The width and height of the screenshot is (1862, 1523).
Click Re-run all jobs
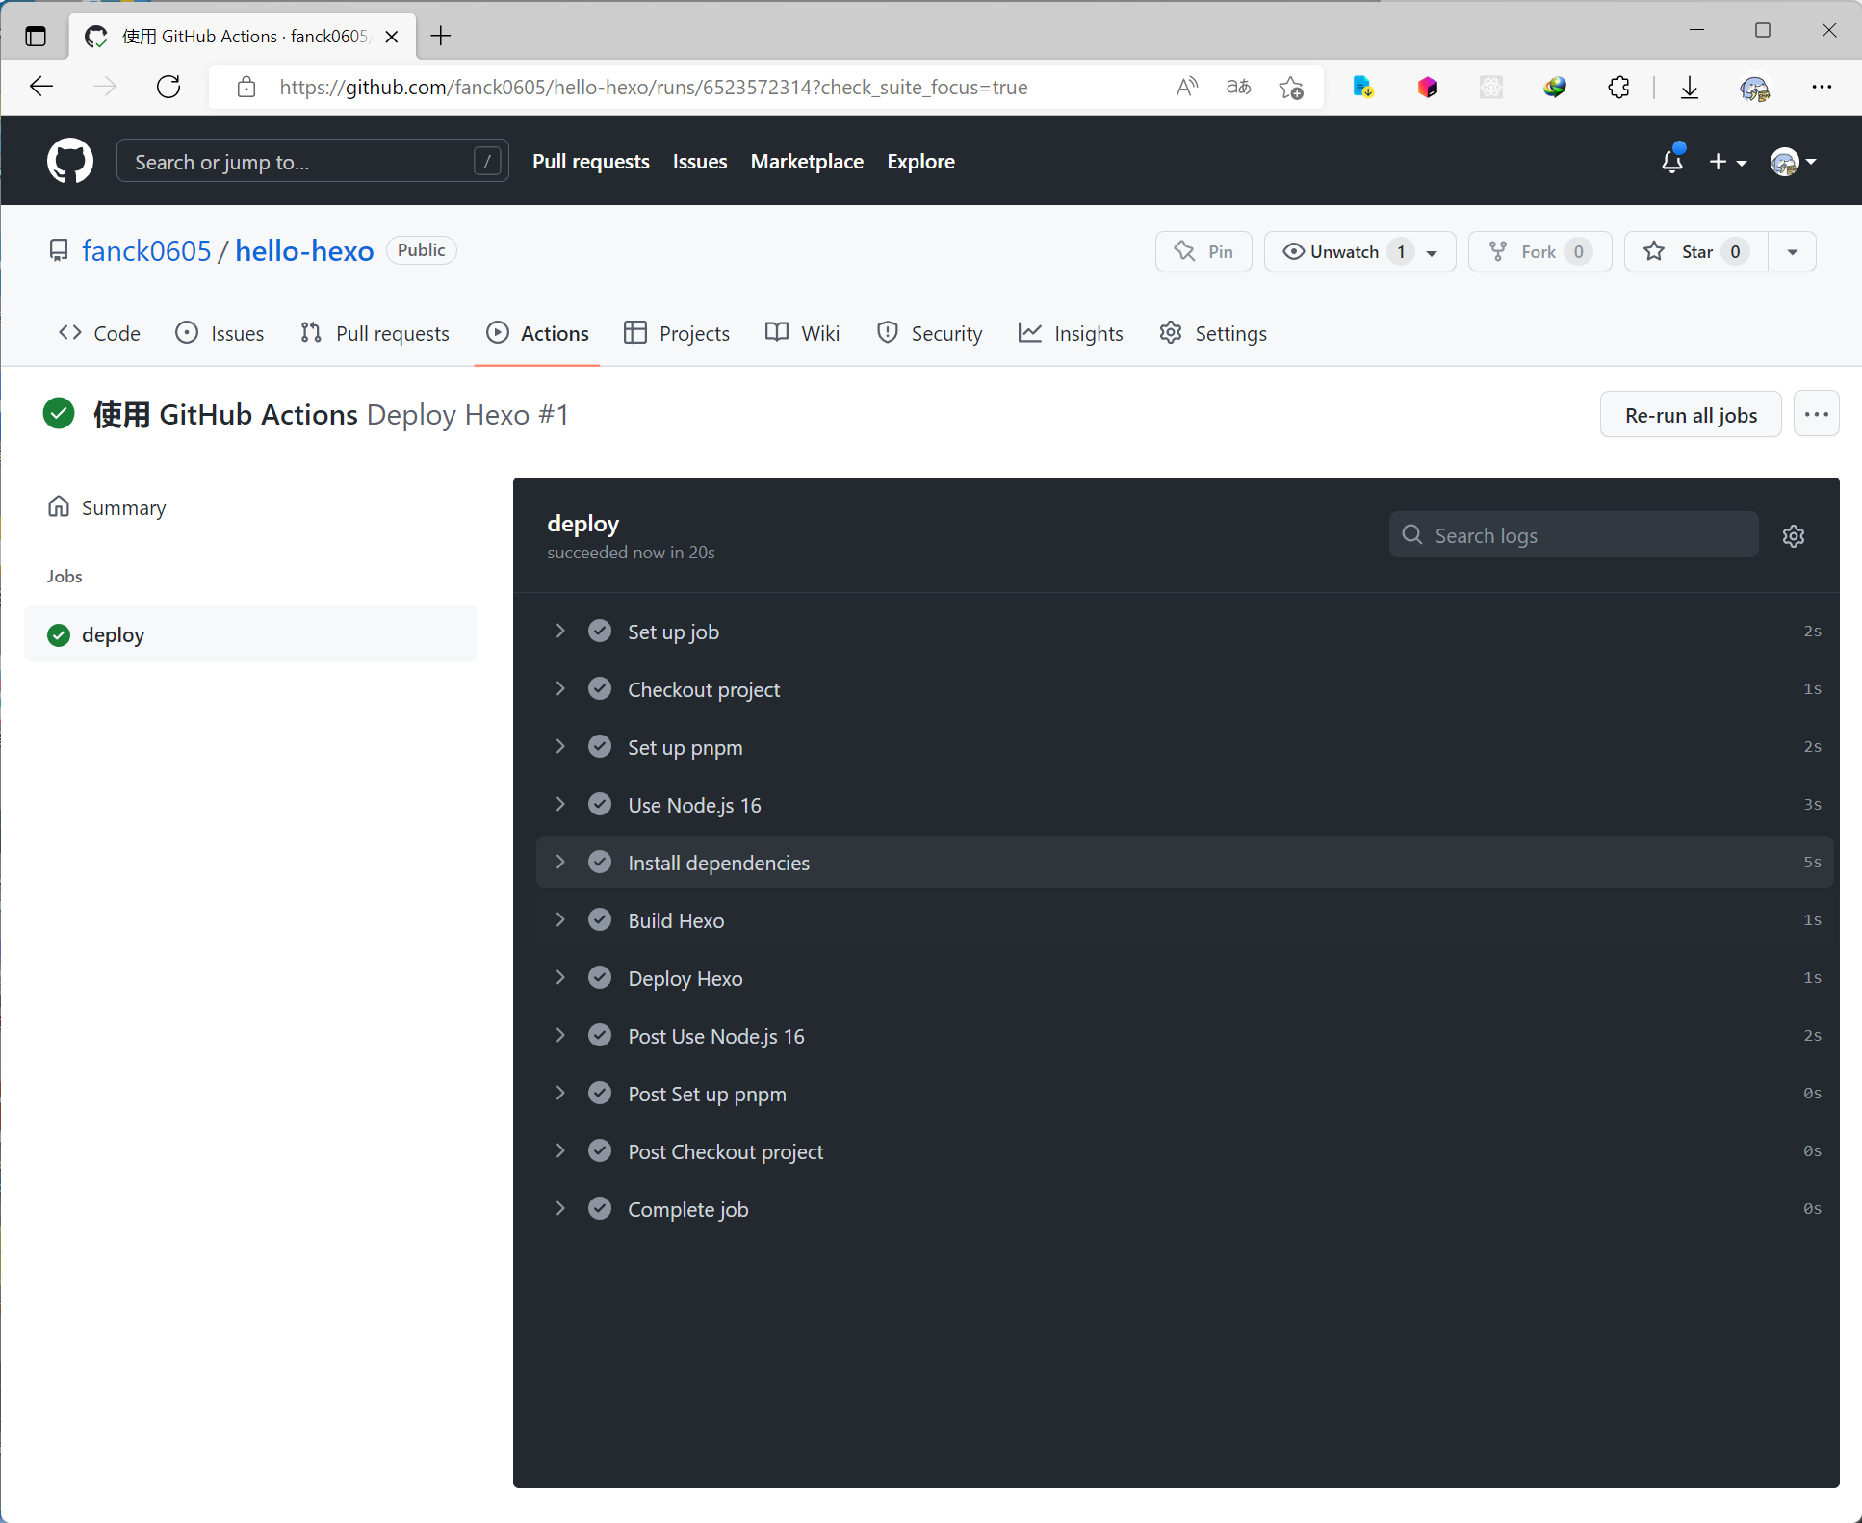1691,415
